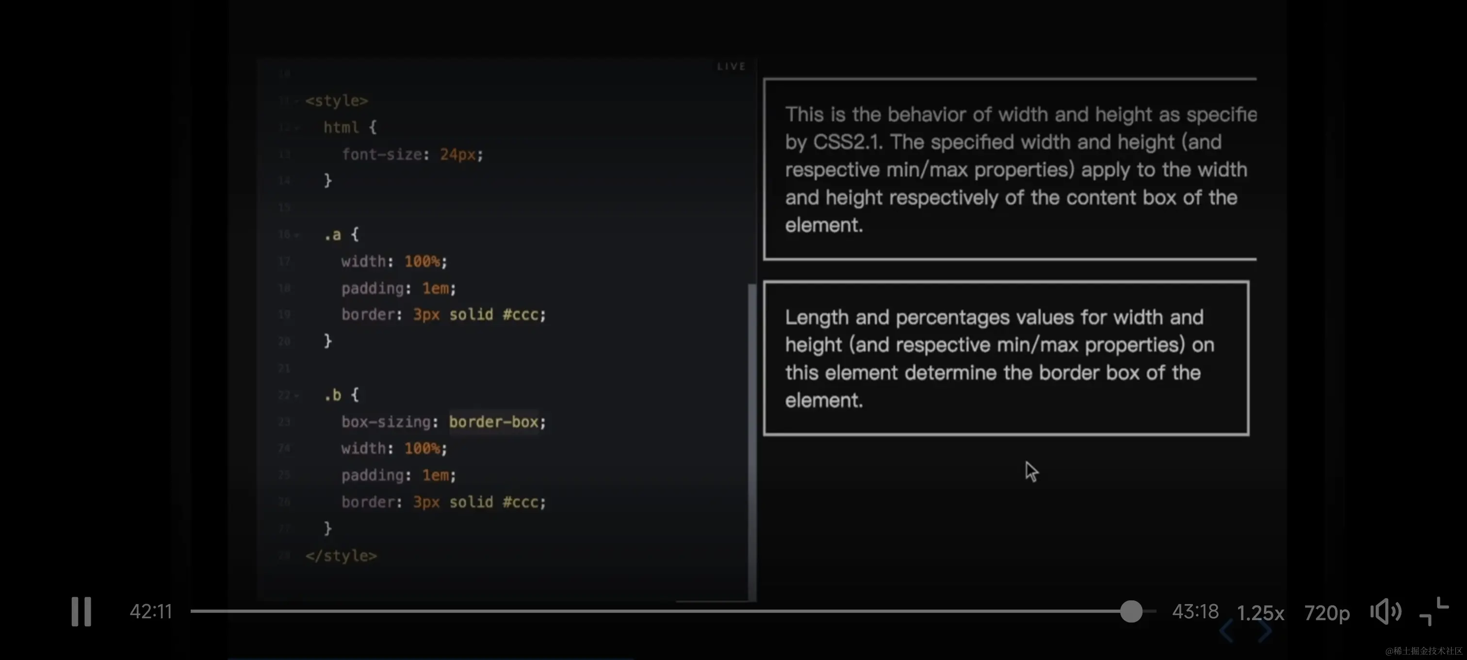The image size is (1467, 660).
Task: Open the 1.25x playback speed menu
Action: [x=1260, y=613]
